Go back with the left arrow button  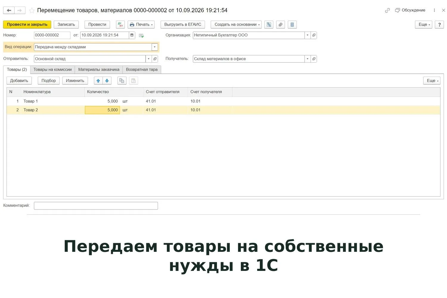click(9, 10)
